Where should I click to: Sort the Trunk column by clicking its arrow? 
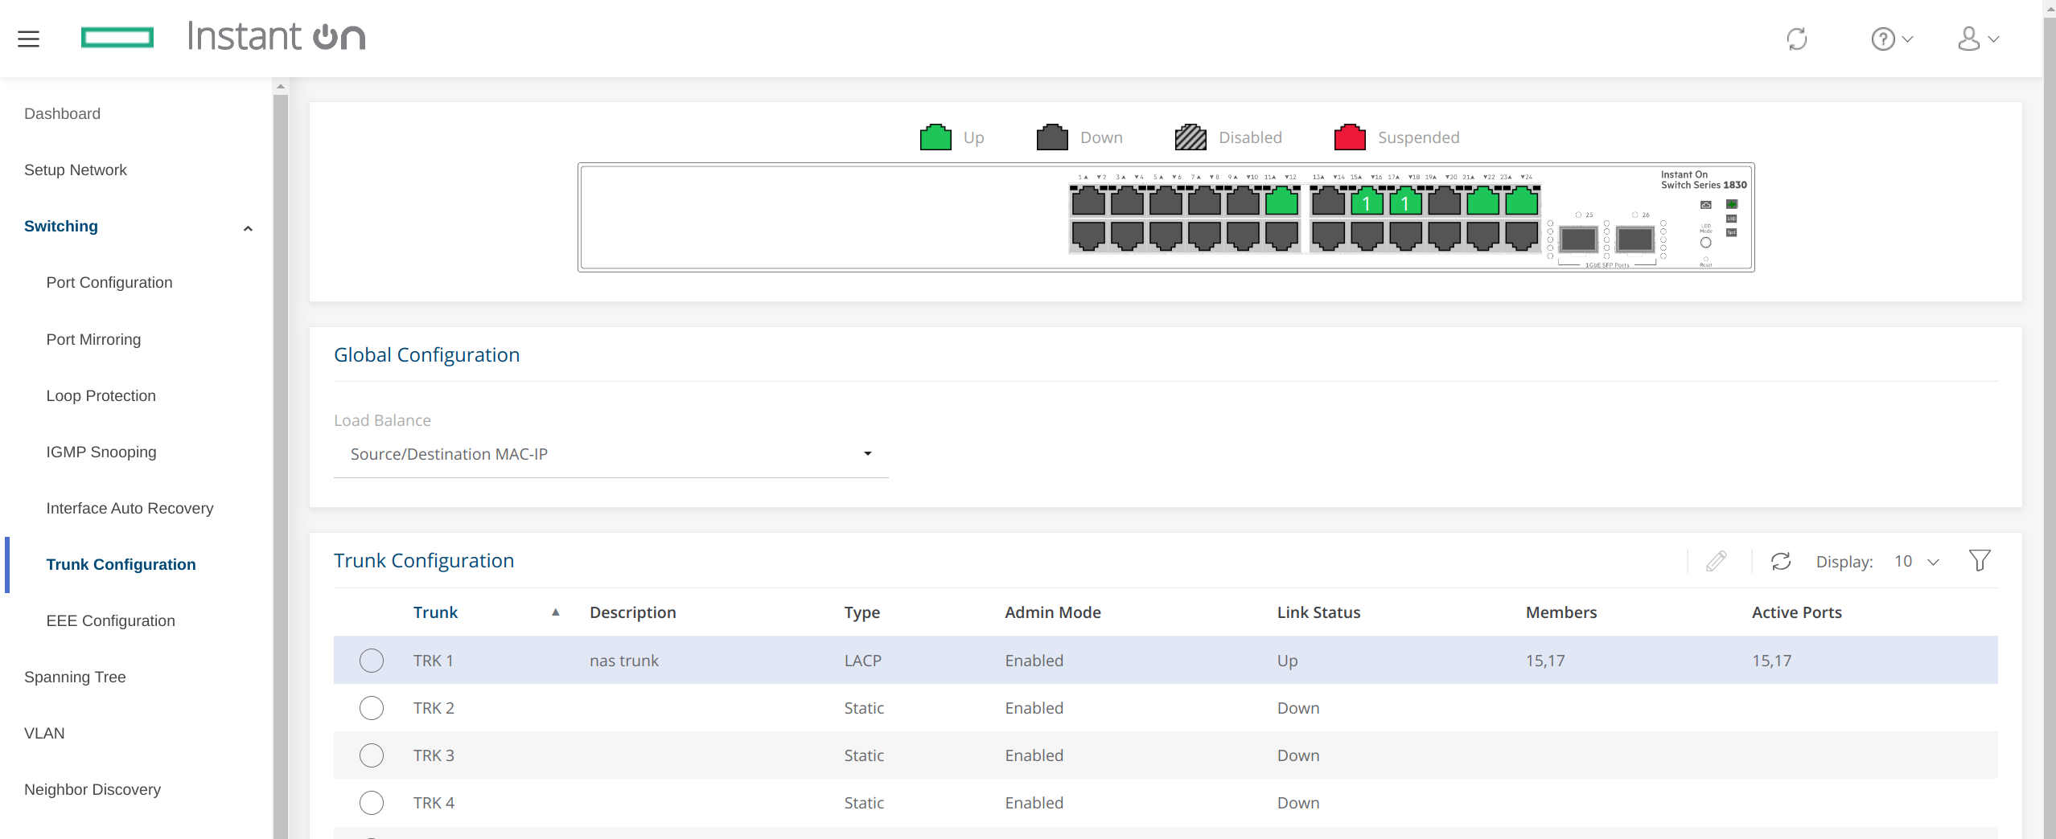pyautogui.click(x=555, y=612)
